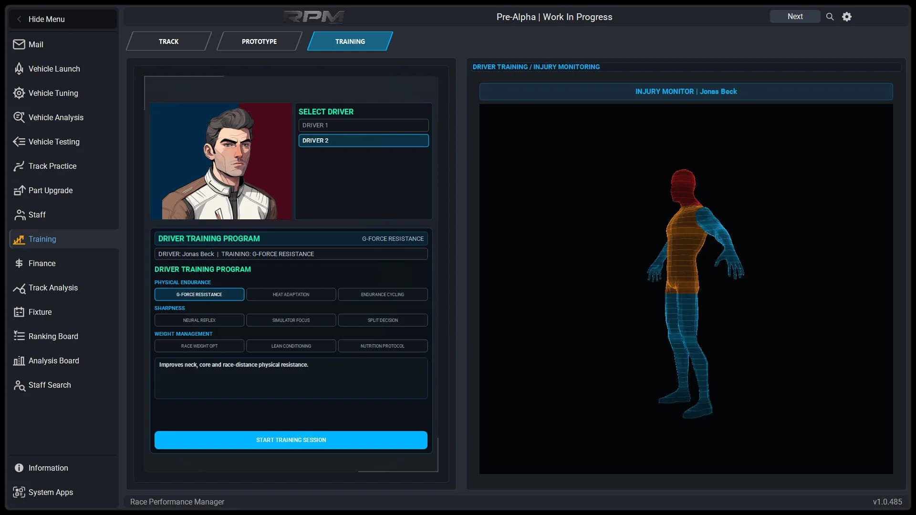Click the Track Practice icon

(19, 166)
